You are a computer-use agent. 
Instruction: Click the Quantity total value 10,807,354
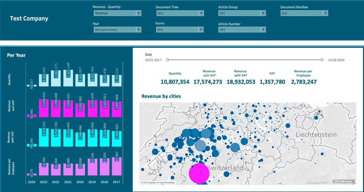click(x=175, y=82)
